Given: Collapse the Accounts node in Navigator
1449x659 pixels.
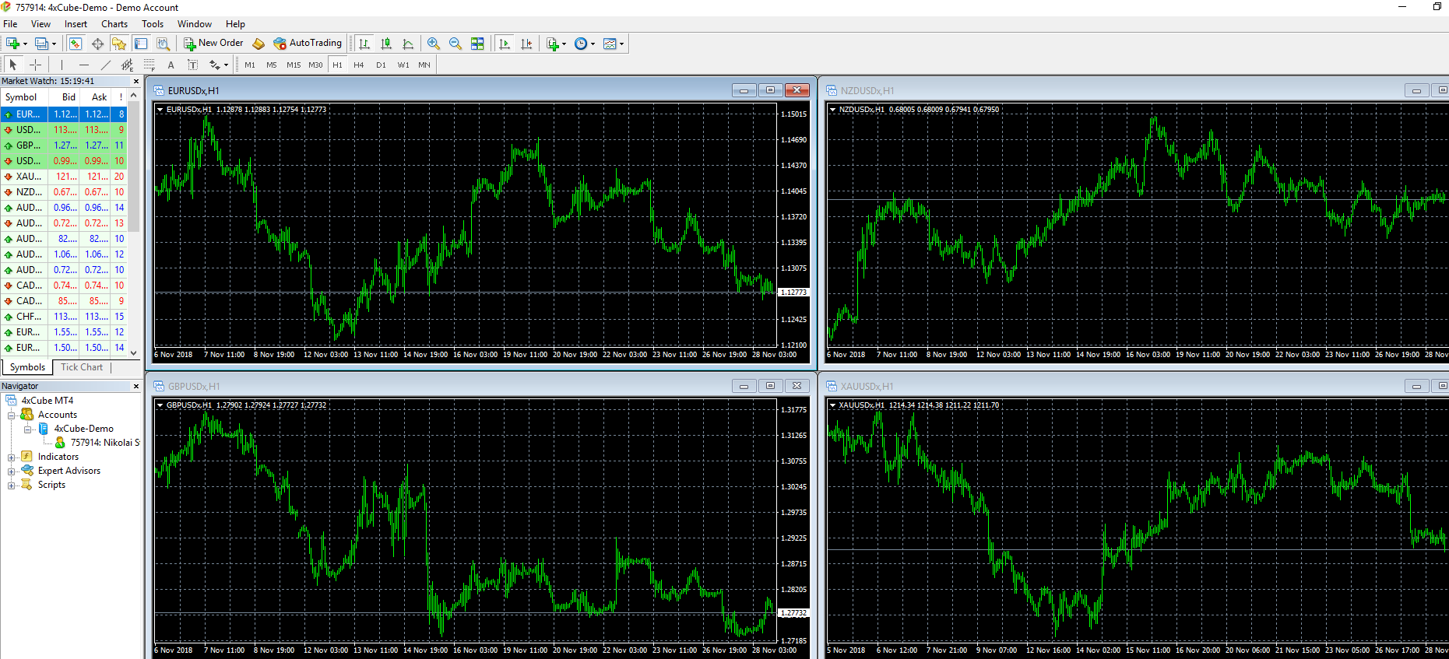Looking at the screenshot, I should (11, 415).
